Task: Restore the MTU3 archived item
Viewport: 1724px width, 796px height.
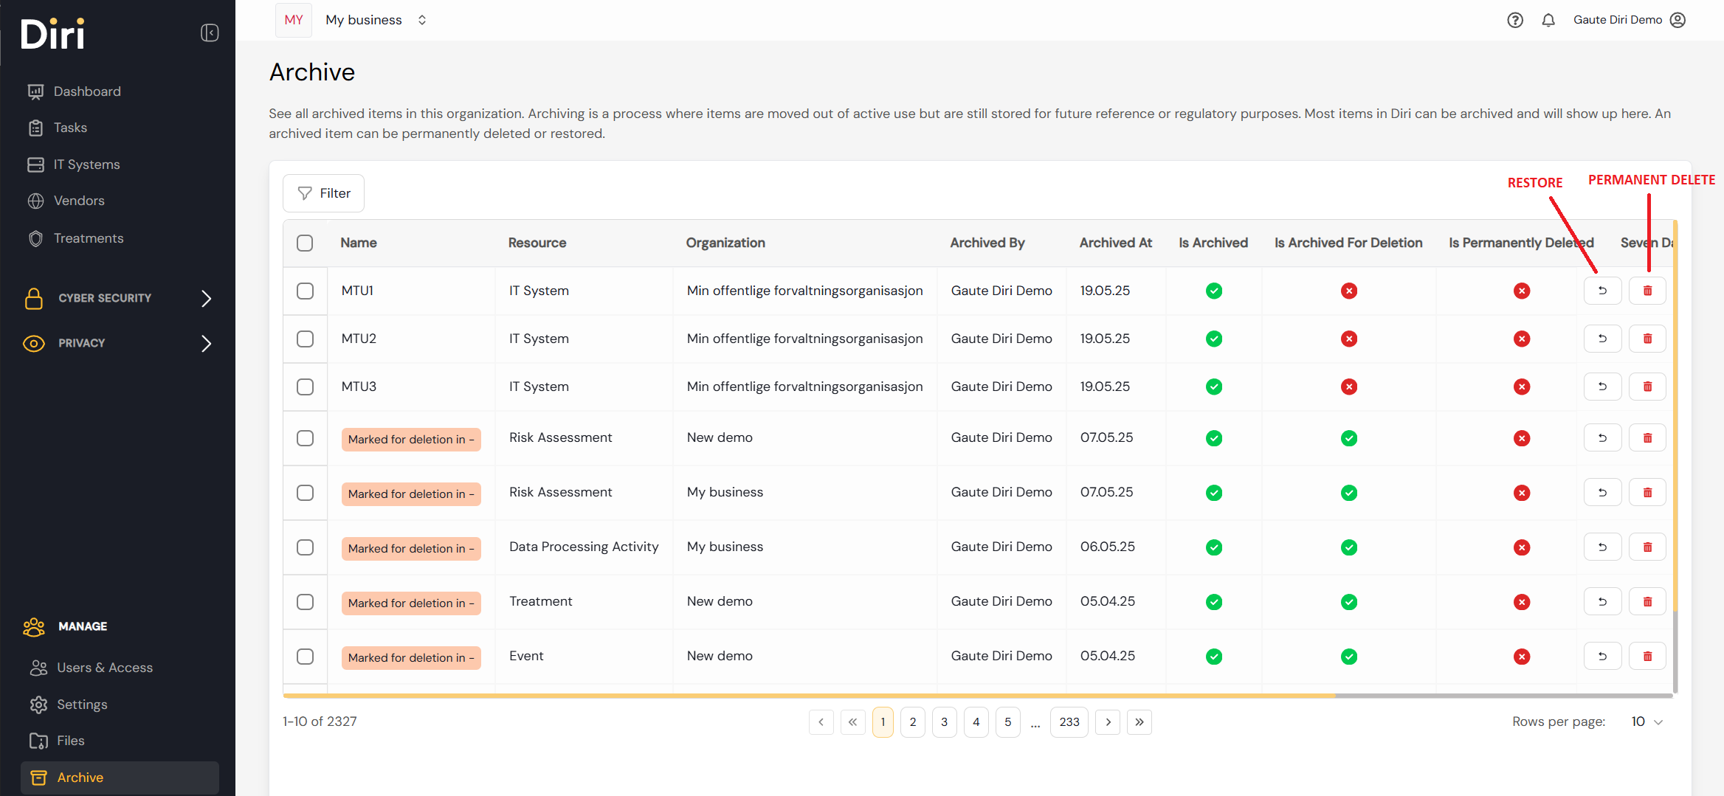Action: click(1602, 387)
